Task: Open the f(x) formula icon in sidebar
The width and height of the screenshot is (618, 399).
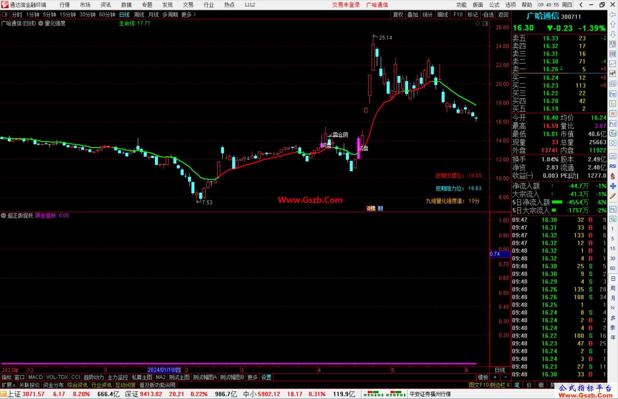Action: [613, 133]
